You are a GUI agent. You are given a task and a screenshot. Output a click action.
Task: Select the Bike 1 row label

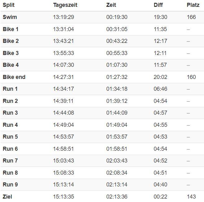coord(11,29)
